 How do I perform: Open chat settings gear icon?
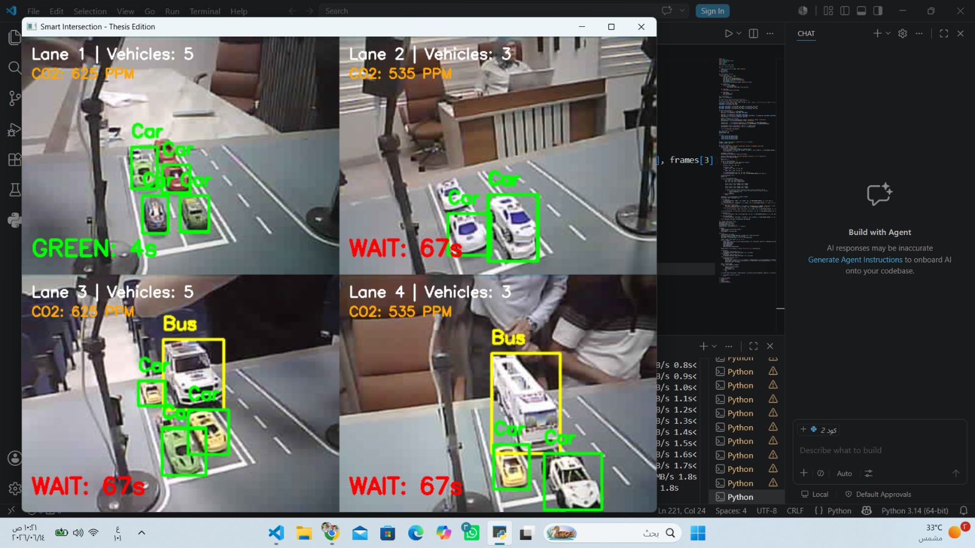[x=902, y=33]
